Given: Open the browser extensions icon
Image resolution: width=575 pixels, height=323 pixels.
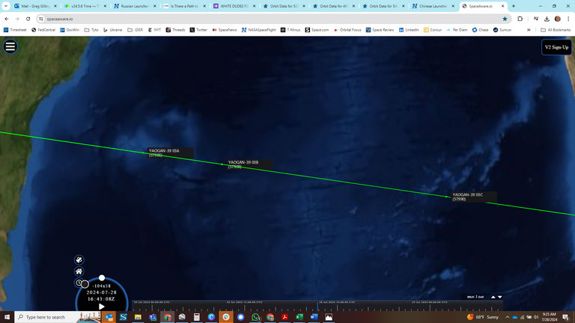Looking at the screenshot, I should pos(520,19).
